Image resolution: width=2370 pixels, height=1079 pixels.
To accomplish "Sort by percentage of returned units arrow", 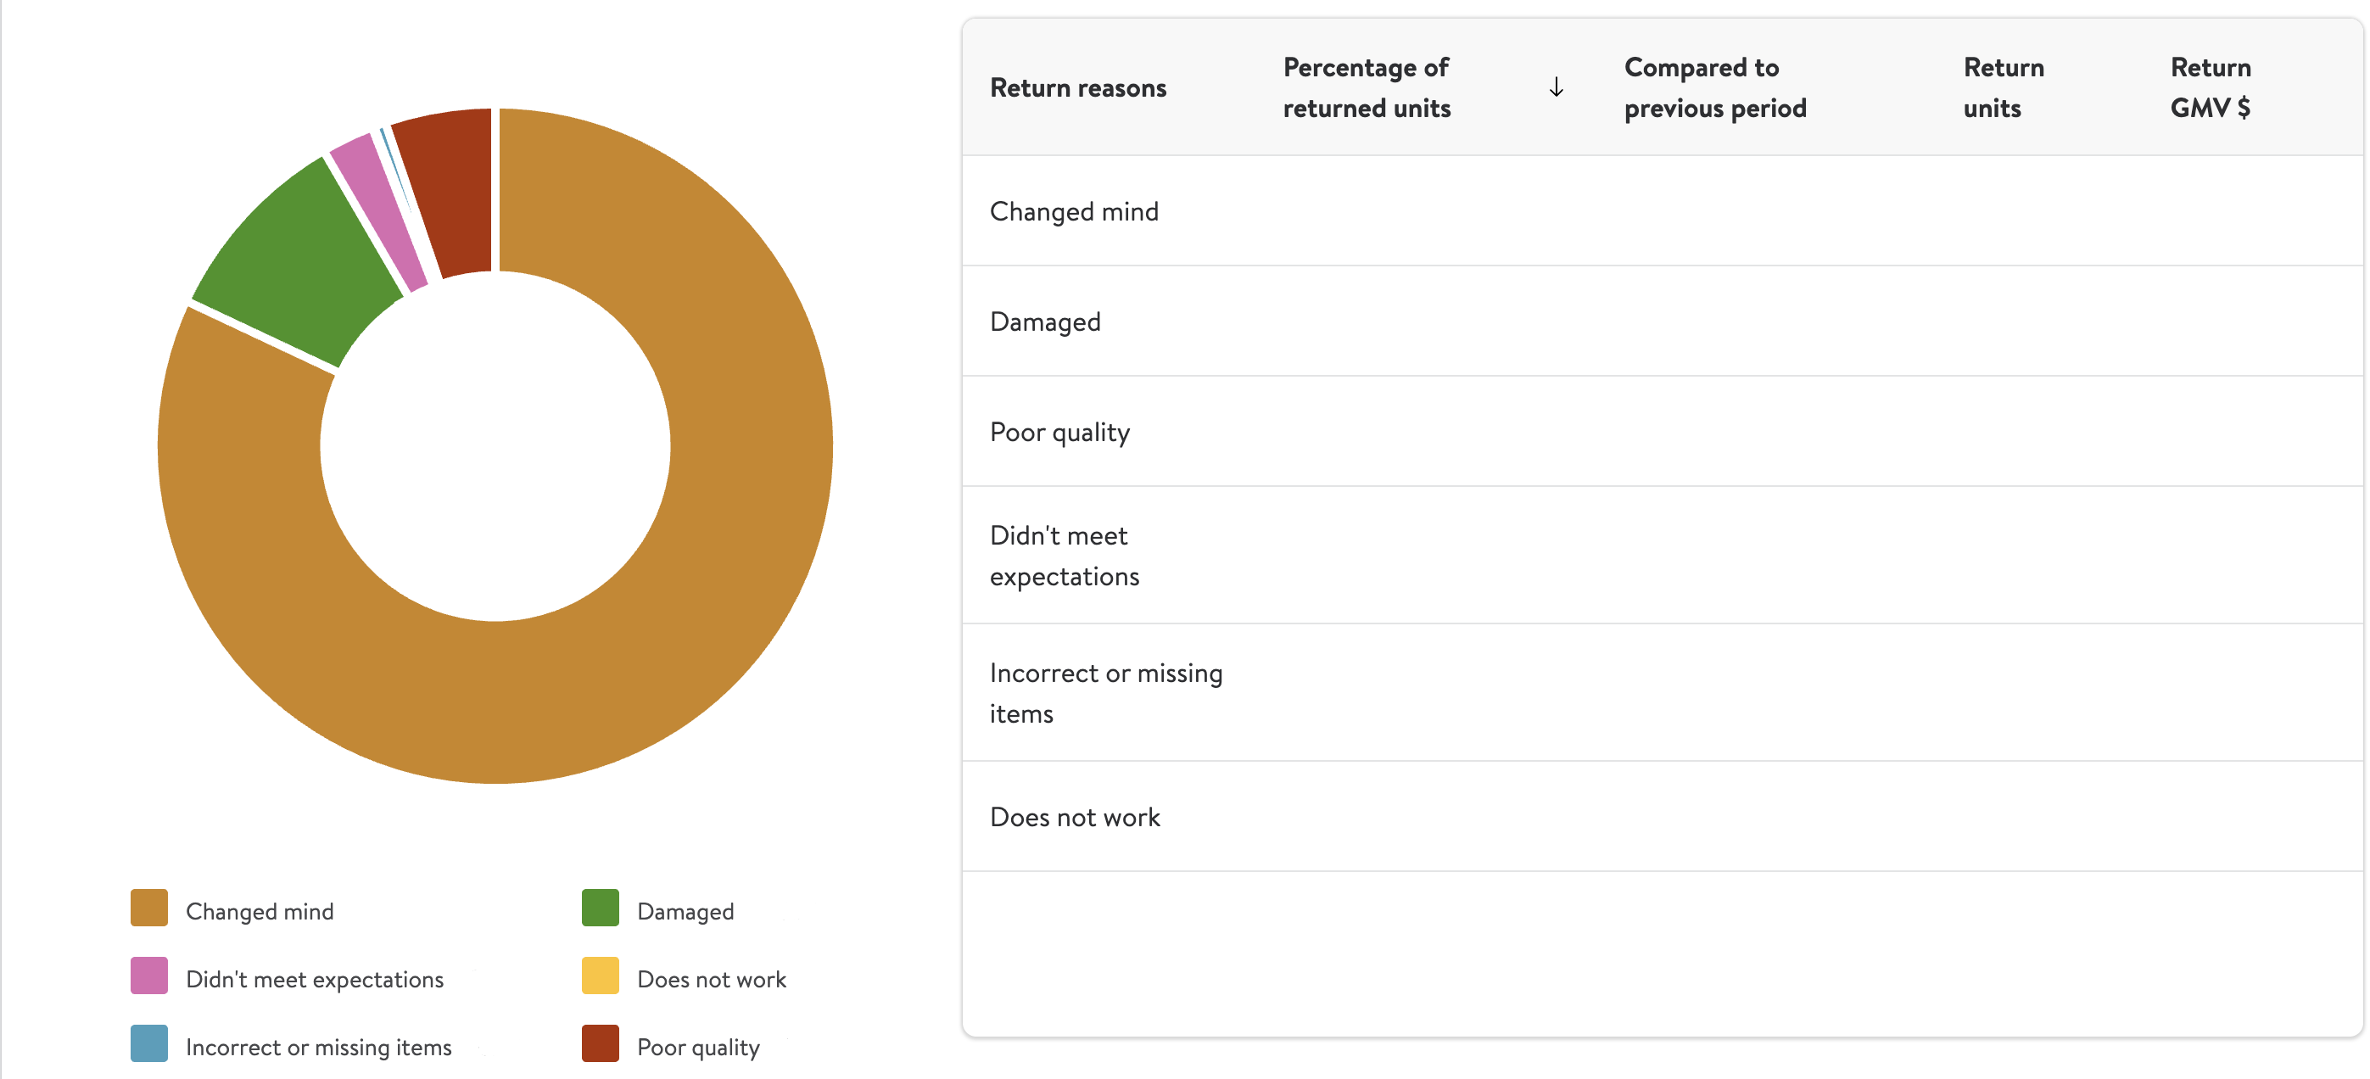I will (x=1556, y=87).
